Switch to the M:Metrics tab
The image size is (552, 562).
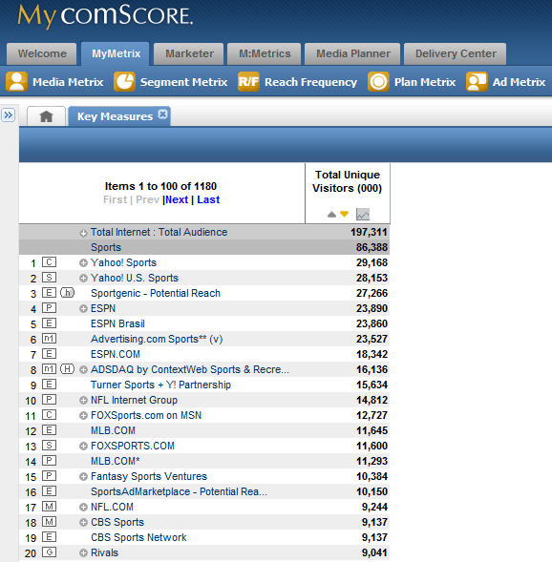coord(265,53)
